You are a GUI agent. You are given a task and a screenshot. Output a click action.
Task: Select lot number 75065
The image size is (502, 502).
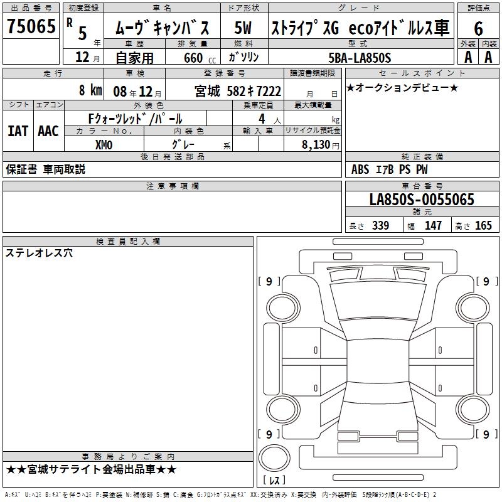pyautogui.click(x=31, y=26)
